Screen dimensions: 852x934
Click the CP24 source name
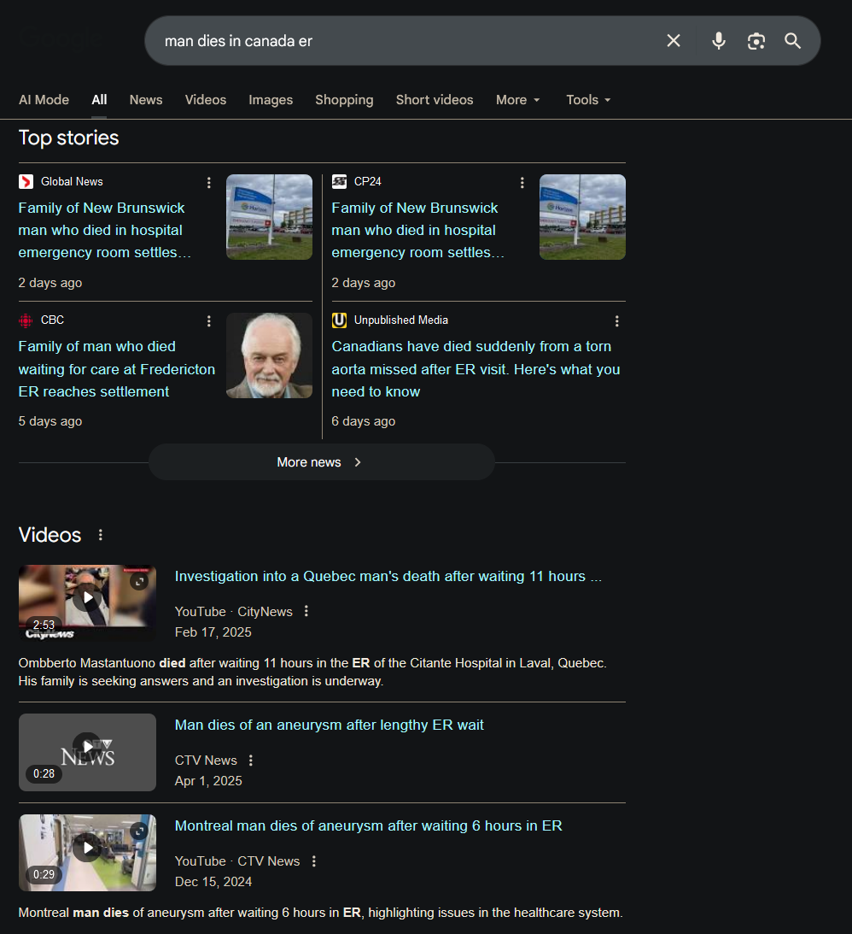click(368, 182)
